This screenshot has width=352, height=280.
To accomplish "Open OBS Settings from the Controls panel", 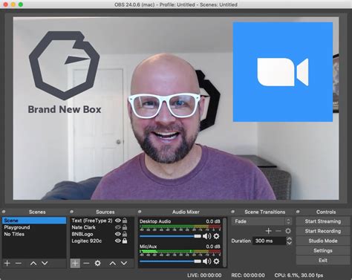I will (323, 250).
